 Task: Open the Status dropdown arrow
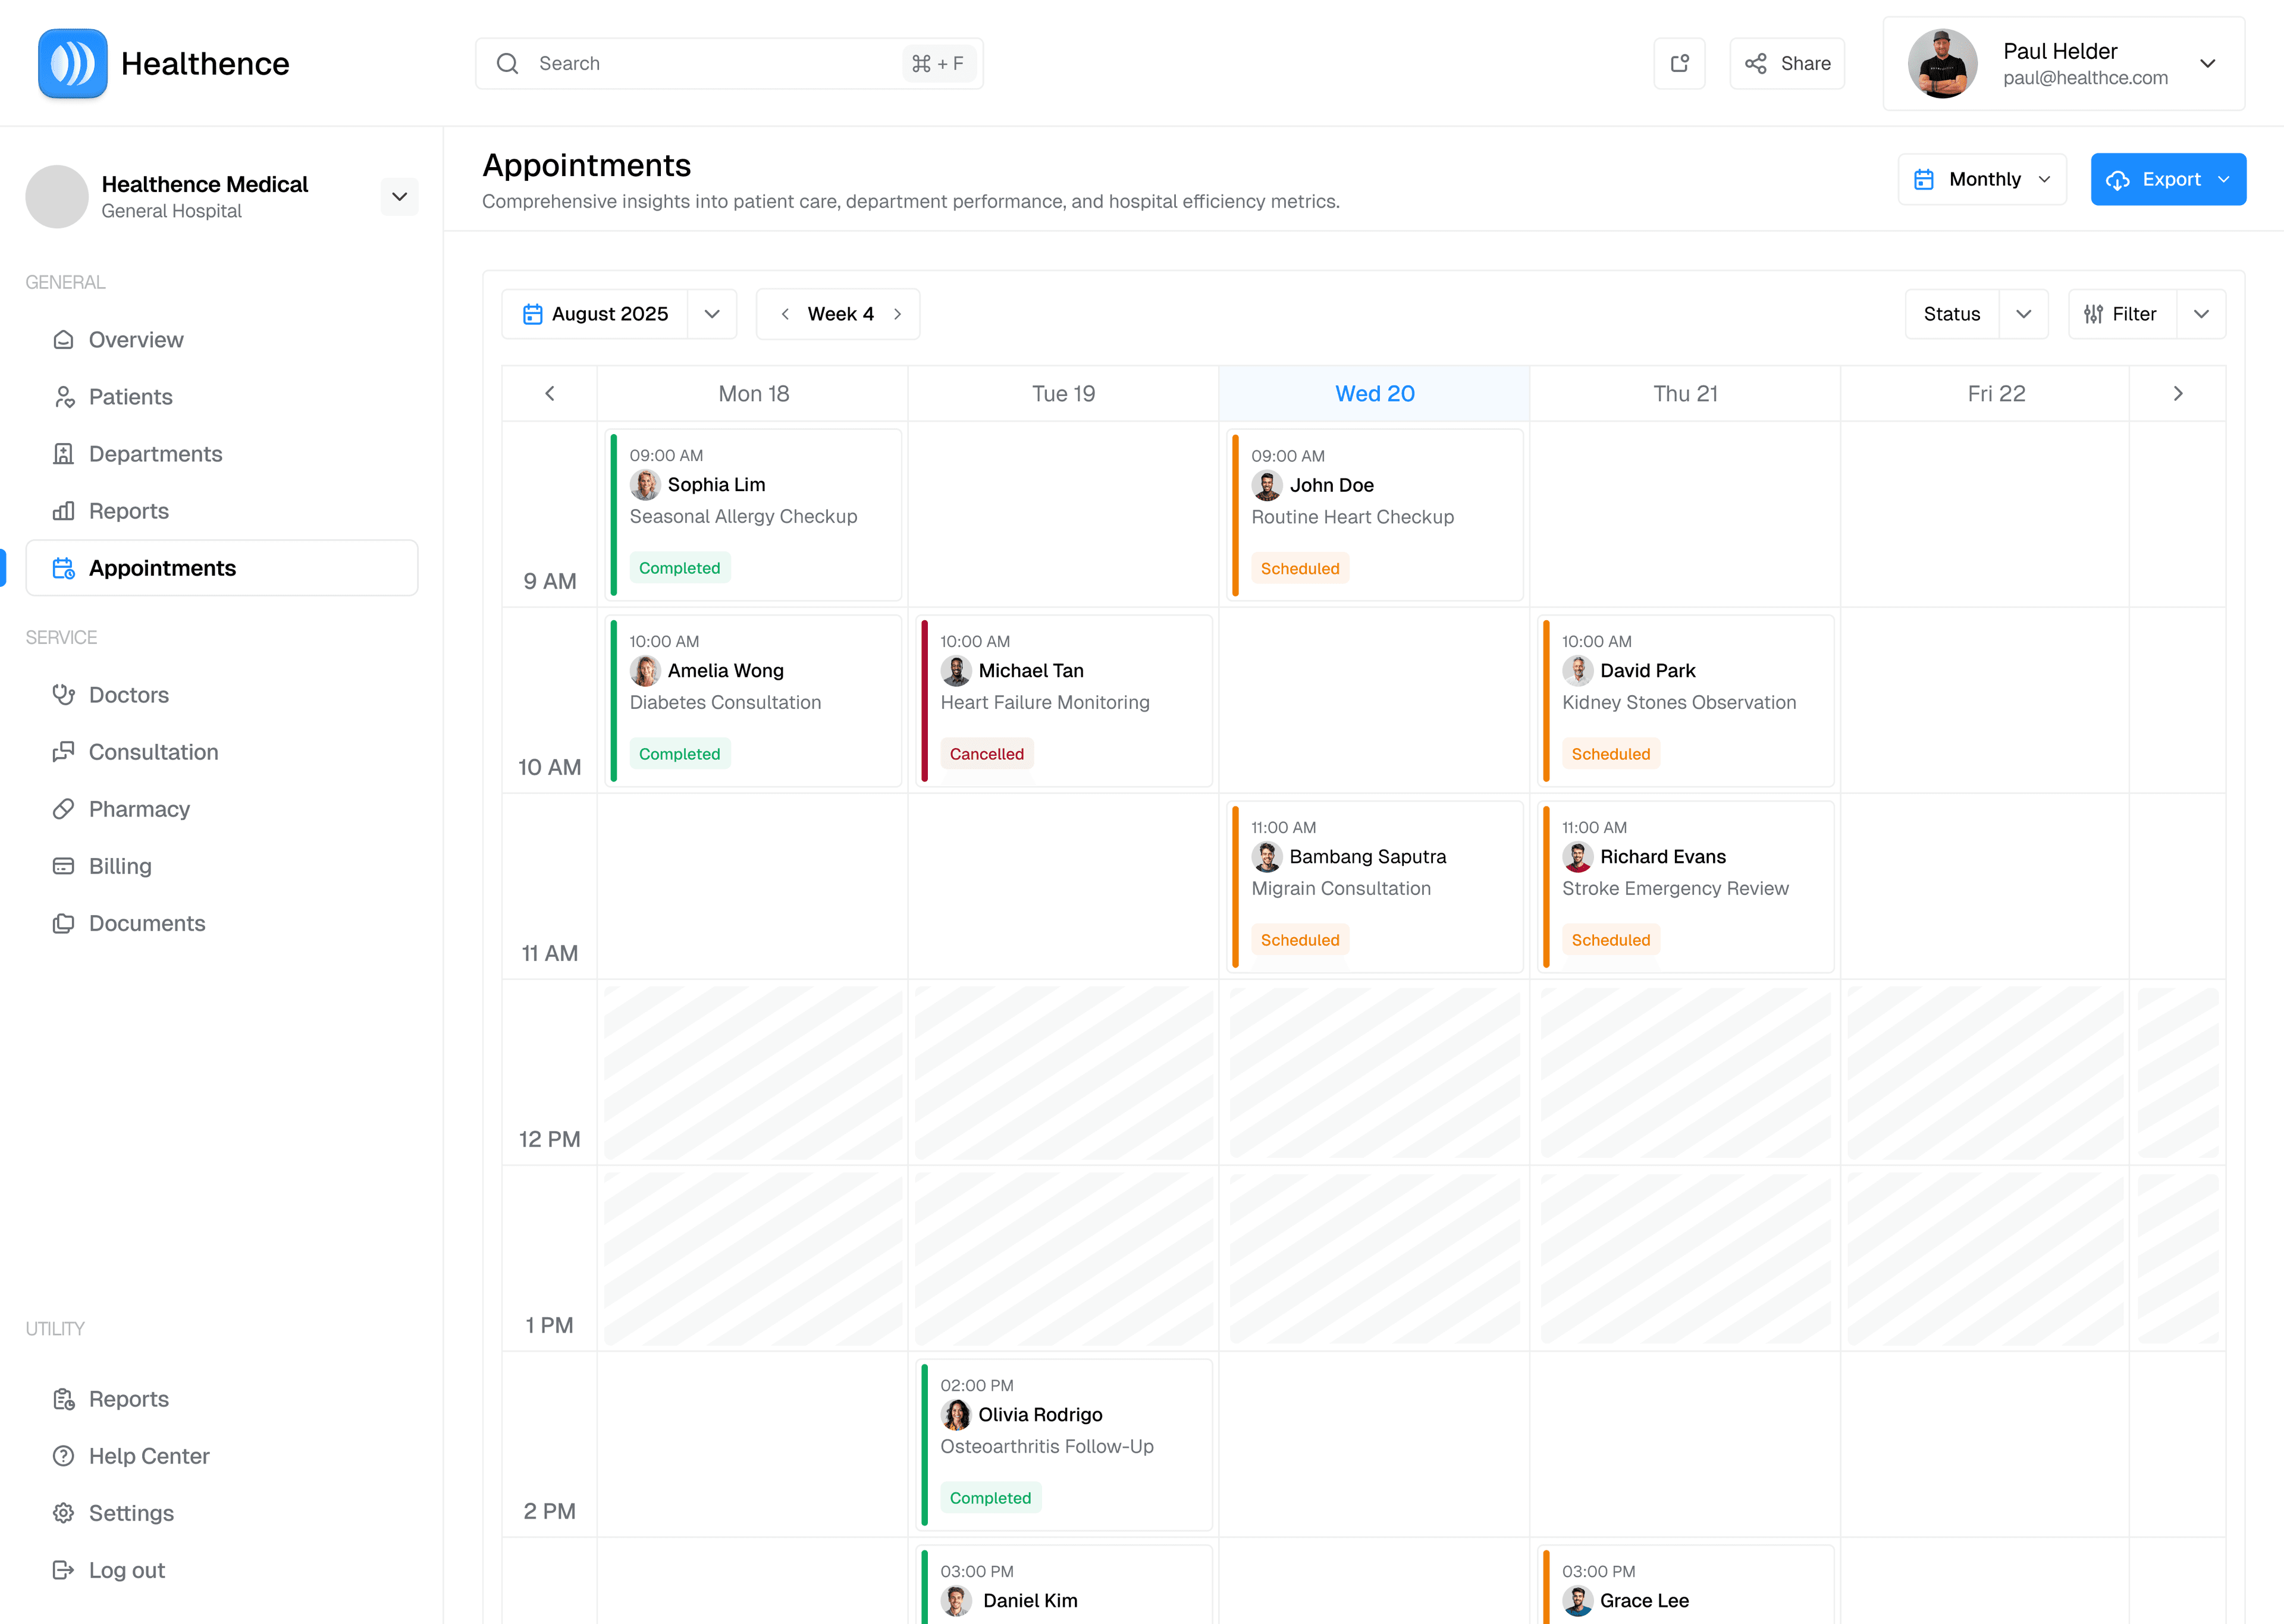(2023, 314)
